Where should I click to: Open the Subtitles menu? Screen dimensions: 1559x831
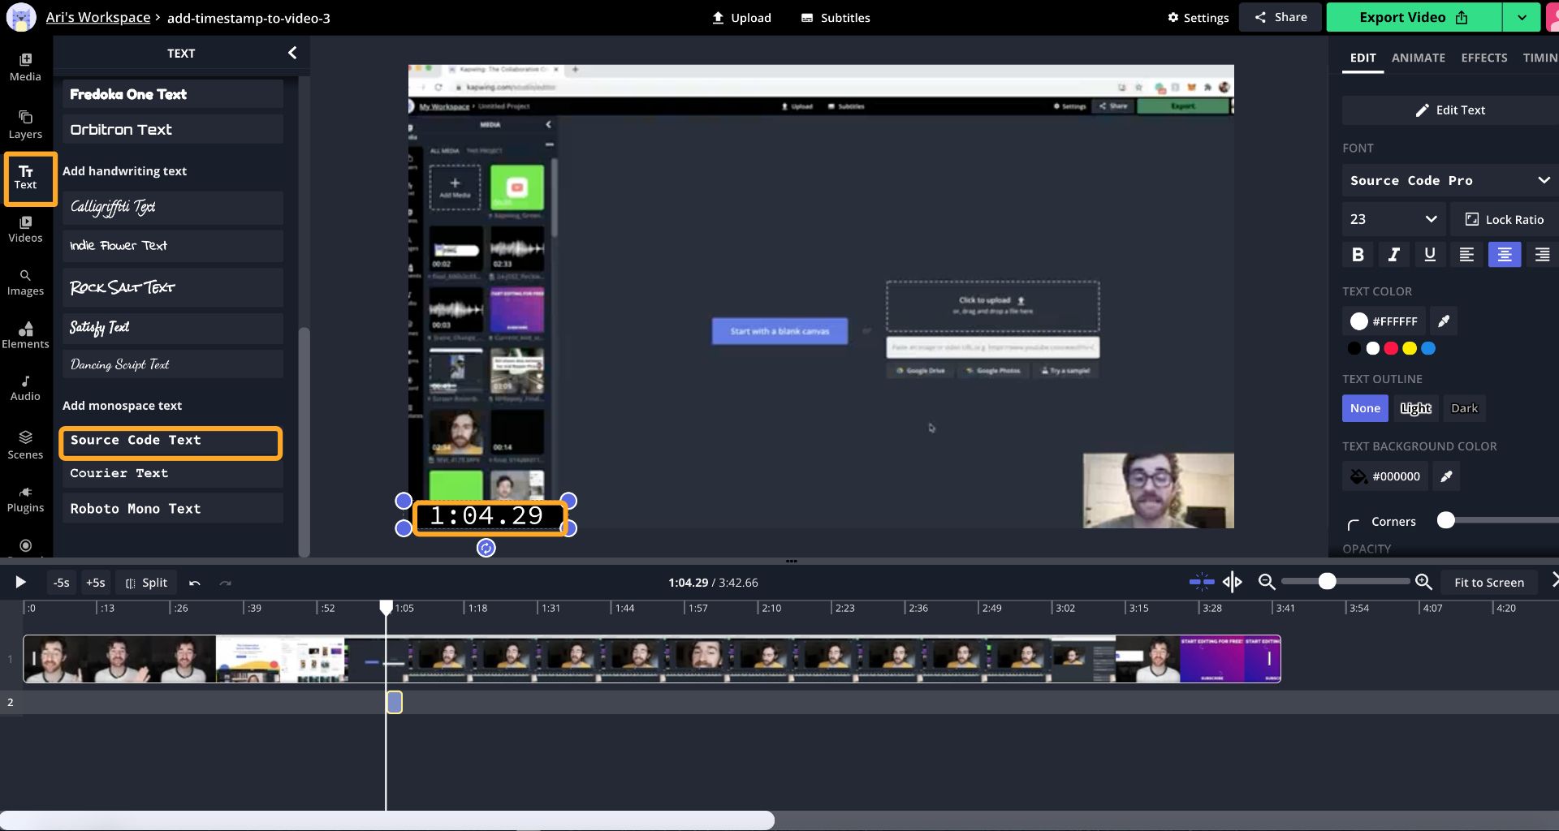coord(835,17)
